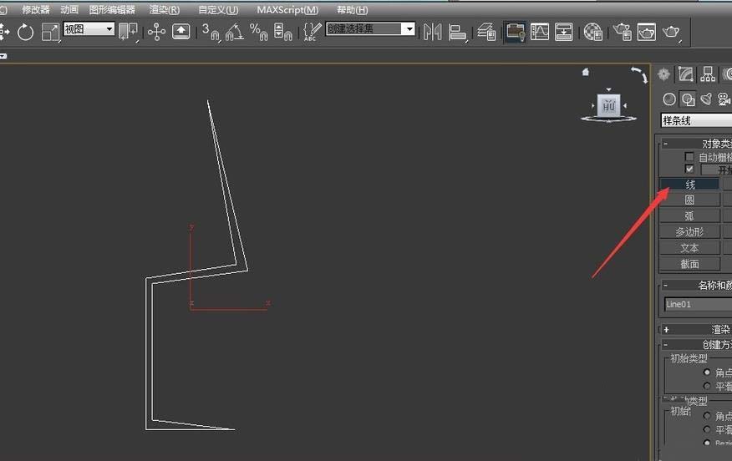
Task: Select 角点 in the drag type group
Action: 707,416
